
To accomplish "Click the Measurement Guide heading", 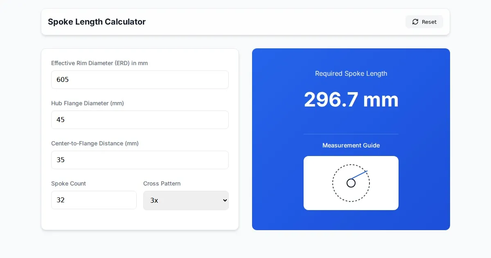I will [x=351, y=145].
